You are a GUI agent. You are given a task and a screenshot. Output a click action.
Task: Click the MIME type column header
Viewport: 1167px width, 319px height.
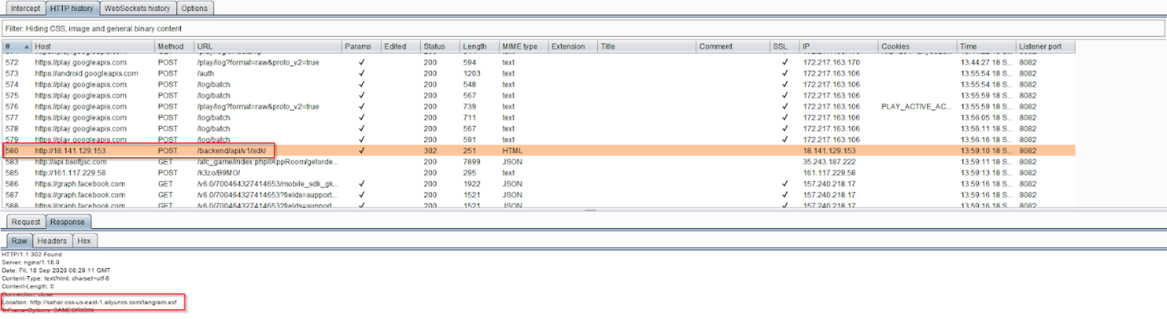point(524,47)
